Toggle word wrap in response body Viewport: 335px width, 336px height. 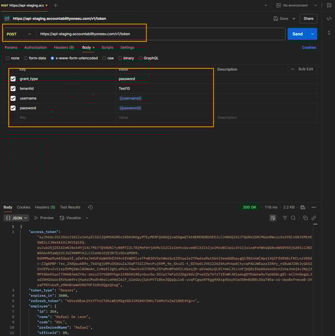pyautogui.click(x=273, y=218)
